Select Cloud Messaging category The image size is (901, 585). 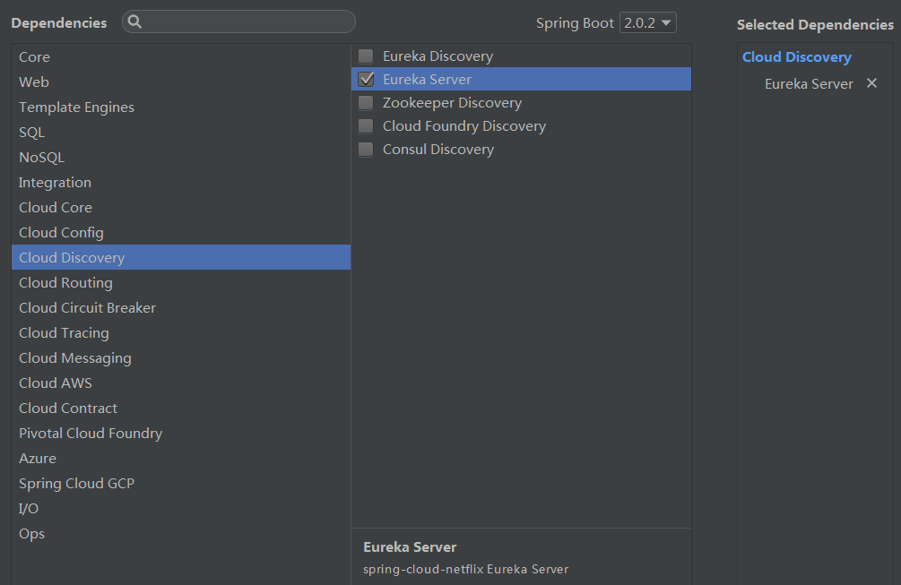(x=181, y=357)
